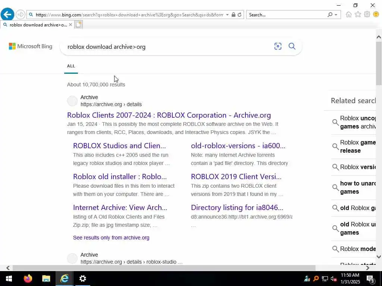Click Internet Explorer taskbar icon

pyautogui.click(x=64, y=279)
